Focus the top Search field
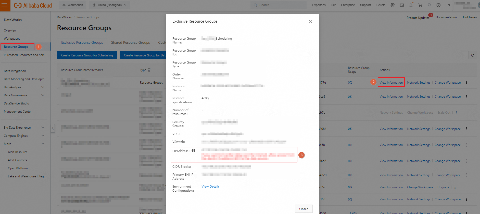This screenshot has width=480, height=214. click(279, 5)
